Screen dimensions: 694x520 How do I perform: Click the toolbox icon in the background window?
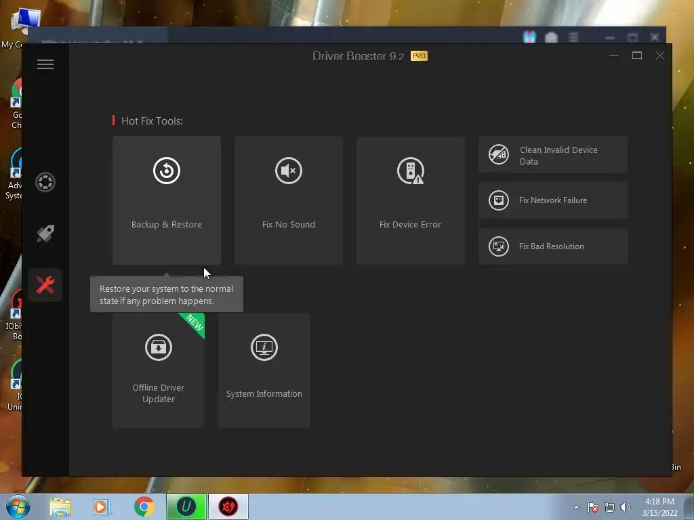pyautogui.click(x=551, y=38)
